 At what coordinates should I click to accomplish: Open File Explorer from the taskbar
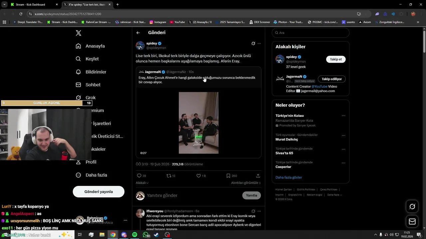102,235
